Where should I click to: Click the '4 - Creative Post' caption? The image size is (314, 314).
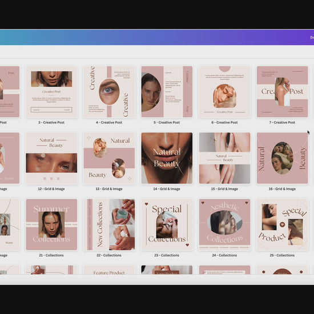point(109,122)
